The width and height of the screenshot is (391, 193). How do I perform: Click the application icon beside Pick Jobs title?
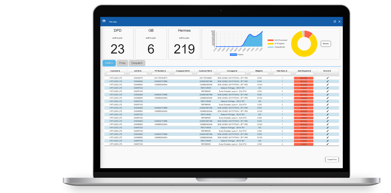[x=104, y=21]
